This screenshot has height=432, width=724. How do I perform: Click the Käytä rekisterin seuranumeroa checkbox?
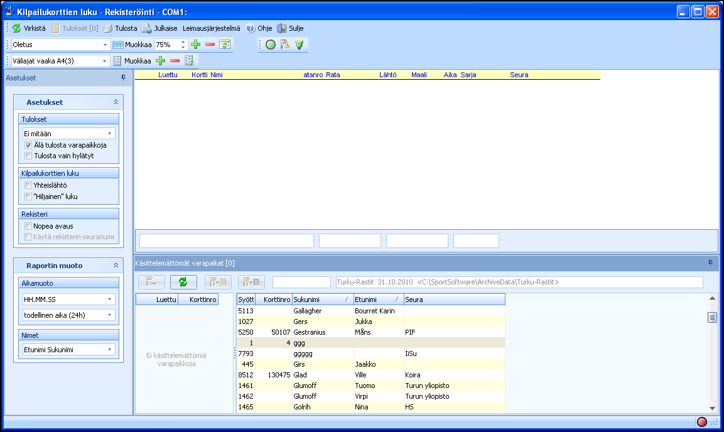(x=28, y=237)
